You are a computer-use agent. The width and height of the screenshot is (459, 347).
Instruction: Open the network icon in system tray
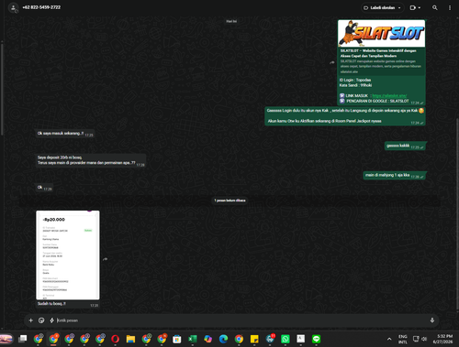416,339
